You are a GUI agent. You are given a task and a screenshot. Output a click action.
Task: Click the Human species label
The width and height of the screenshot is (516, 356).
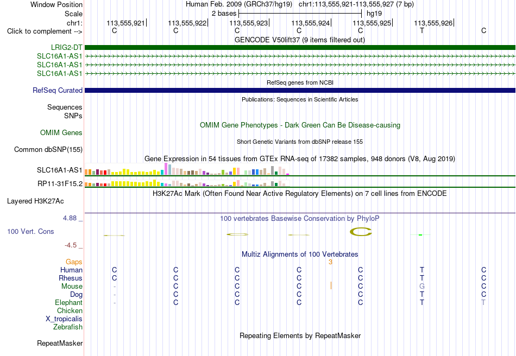71,270
